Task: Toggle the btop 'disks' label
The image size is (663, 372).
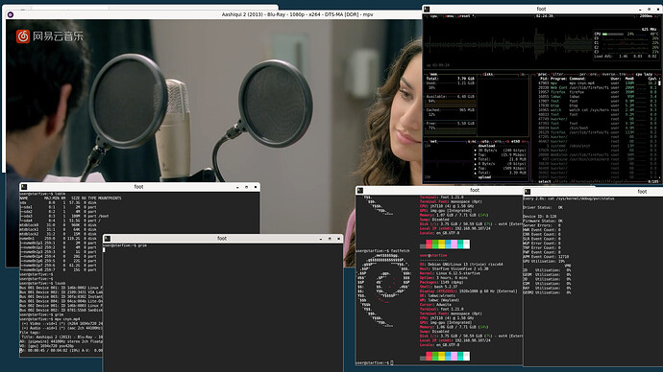Action: click(x=488, y=74)
